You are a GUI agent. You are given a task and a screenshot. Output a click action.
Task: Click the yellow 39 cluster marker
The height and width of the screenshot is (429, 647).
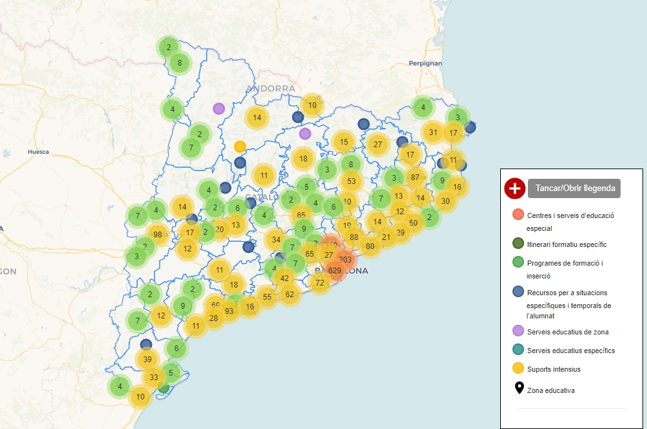coord(147,359)
